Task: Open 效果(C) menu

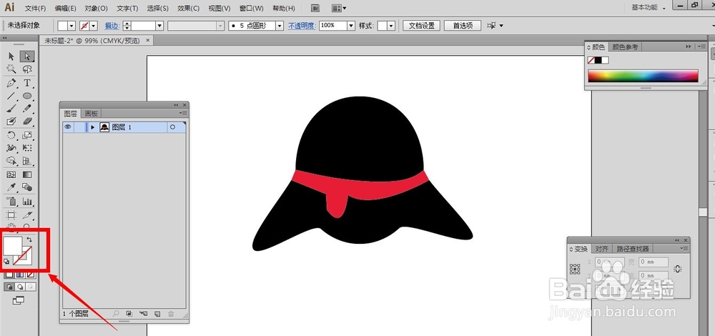Action: coord(188,8)
